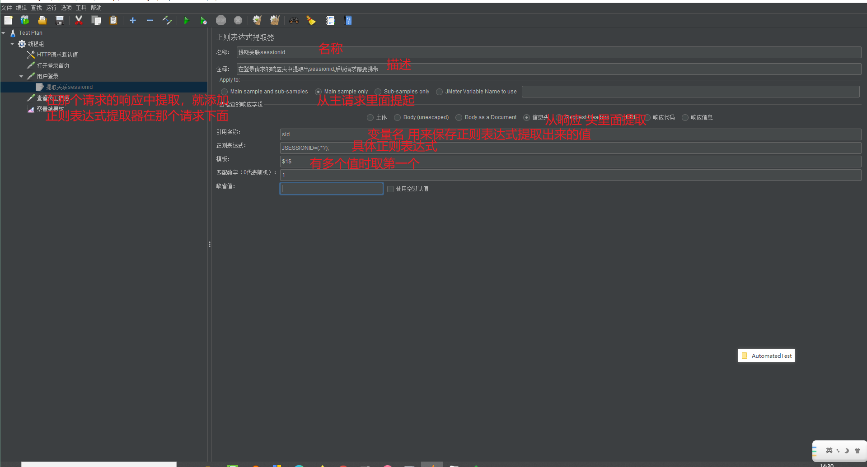Click the 引用名称 field containing sid
Image resolution: width=867 pixels, height=467 pixels.
[570, 134]
